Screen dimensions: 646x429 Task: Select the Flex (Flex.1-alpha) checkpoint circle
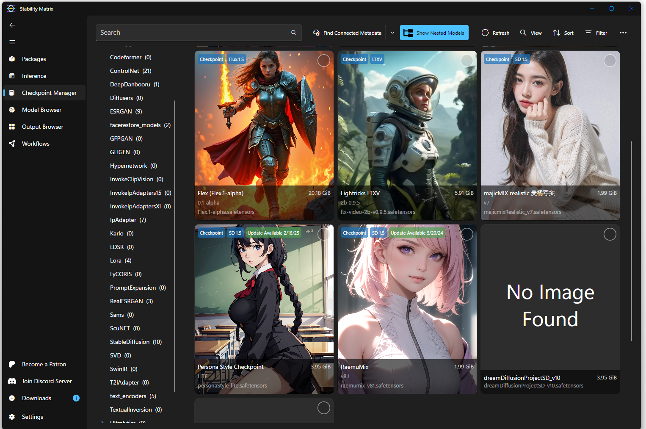click(x=324, y=61)
